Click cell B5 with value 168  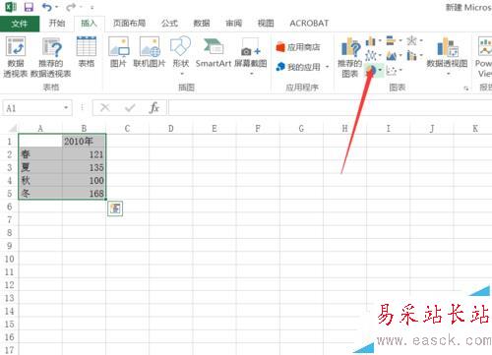(84, 194)
